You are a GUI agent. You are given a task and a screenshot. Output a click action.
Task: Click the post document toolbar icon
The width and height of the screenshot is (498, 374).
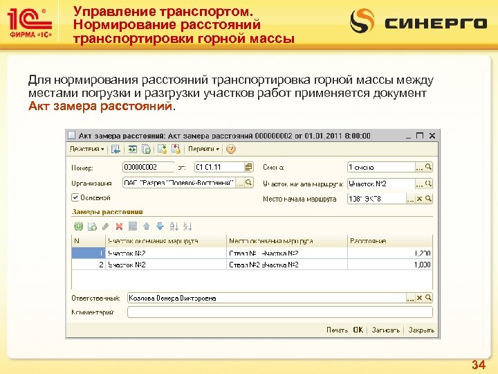pos(162,149)
